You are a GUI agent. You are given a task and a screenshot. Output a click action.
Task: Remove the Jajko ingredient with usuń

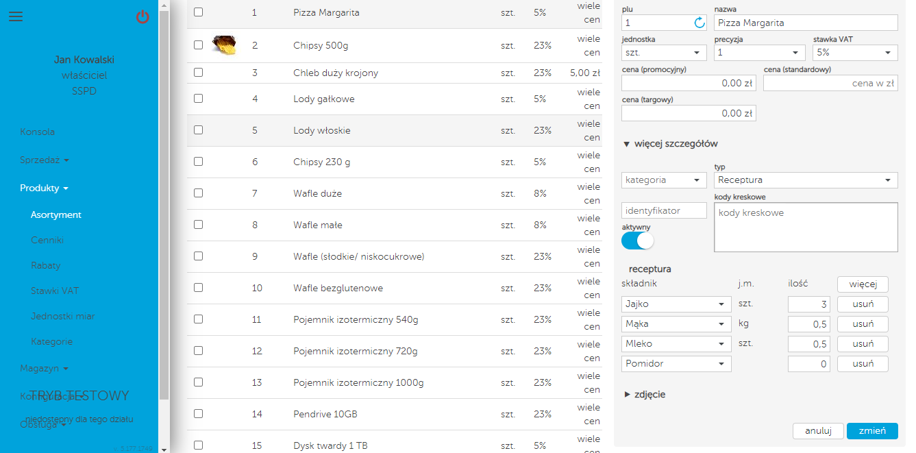click(863, 304)
